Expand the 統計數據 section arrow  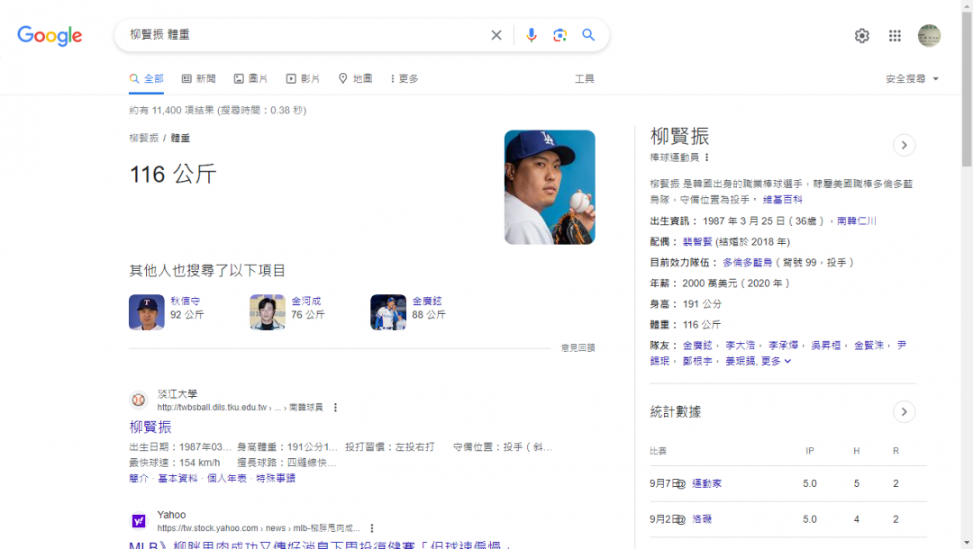tap(905, 412)
